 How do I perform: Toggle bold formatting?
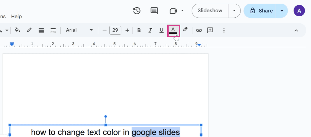click(x=139, y=30)
